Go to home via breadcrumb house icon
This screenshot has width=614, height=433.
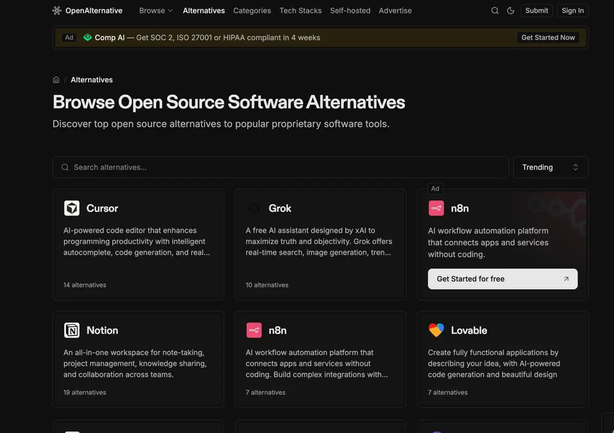click(x=56, y=80)
